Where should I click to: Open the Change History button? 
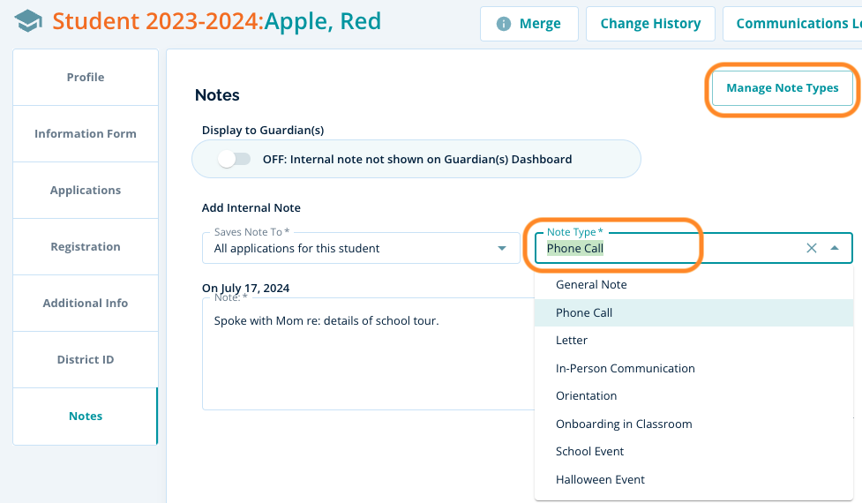pyautogui.click(x=650, y=24)
